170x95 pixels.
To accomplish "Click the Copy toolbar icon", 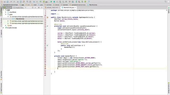I will tap(21, 2).
